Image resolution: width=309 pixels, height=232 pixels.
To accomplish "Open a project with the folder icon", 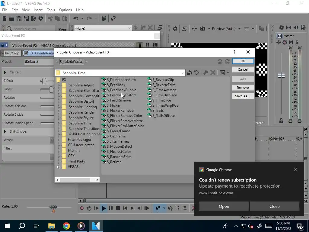I will pyautogui.click(x=12, y=18).
